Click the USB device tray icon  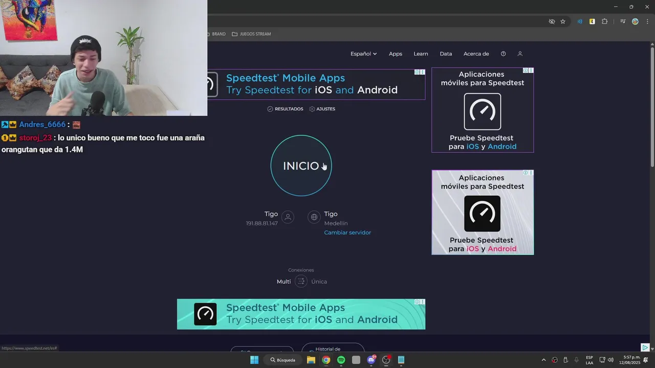pos(565,360)
